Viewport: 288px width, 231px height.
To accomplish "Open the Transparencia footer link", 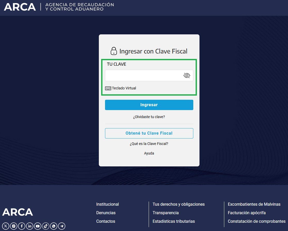I will click(x=165, y=213).
